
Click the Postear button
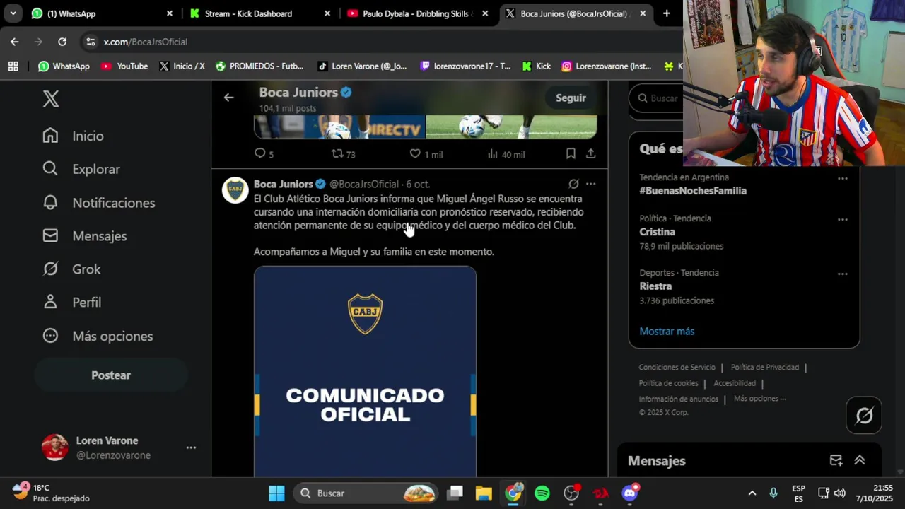111,375
